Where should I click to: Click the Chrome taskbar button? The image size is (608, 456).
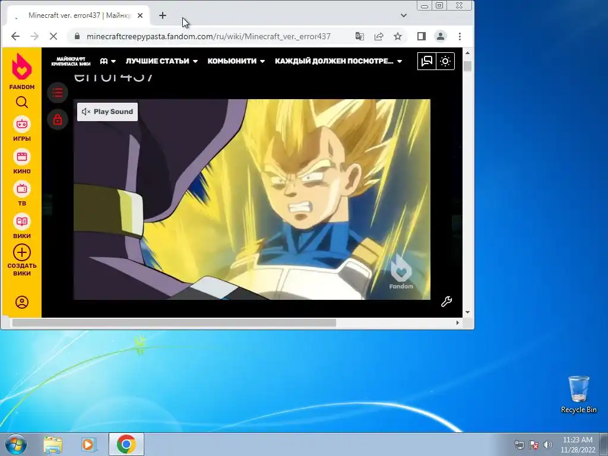click(x=126, y=444)
